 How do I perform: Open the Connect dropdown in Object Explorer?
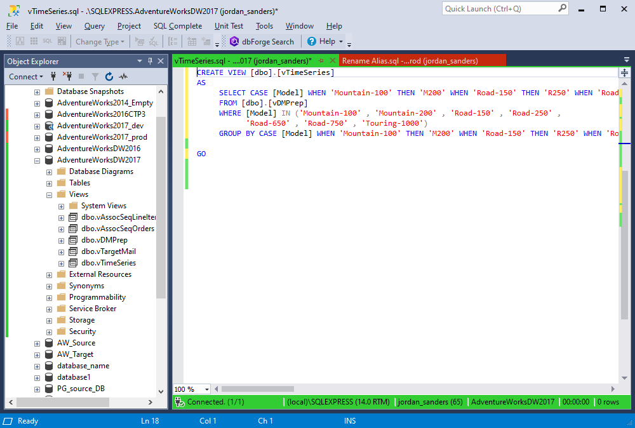click(26, 77)
